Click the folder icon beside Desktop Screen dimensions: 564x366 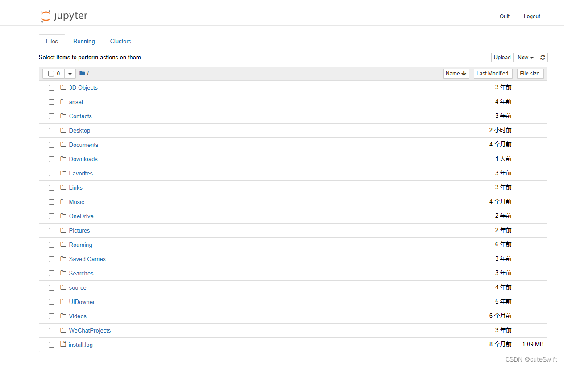tap(63, 130)
